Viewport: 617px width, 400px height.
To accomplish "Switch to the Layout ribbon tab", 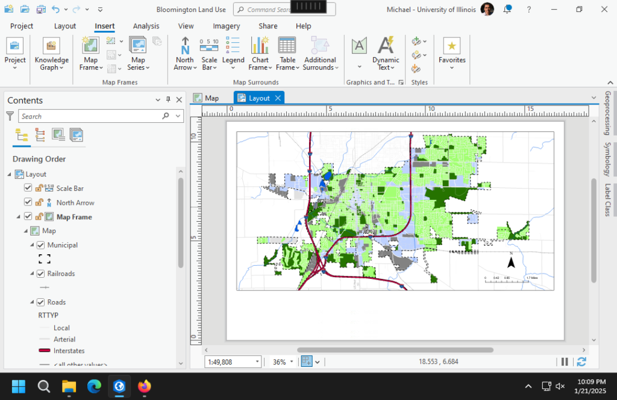I will pos(65,26).
